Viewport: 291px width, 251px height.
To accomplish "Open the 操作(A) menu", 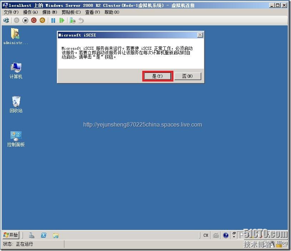I will 30,12.
